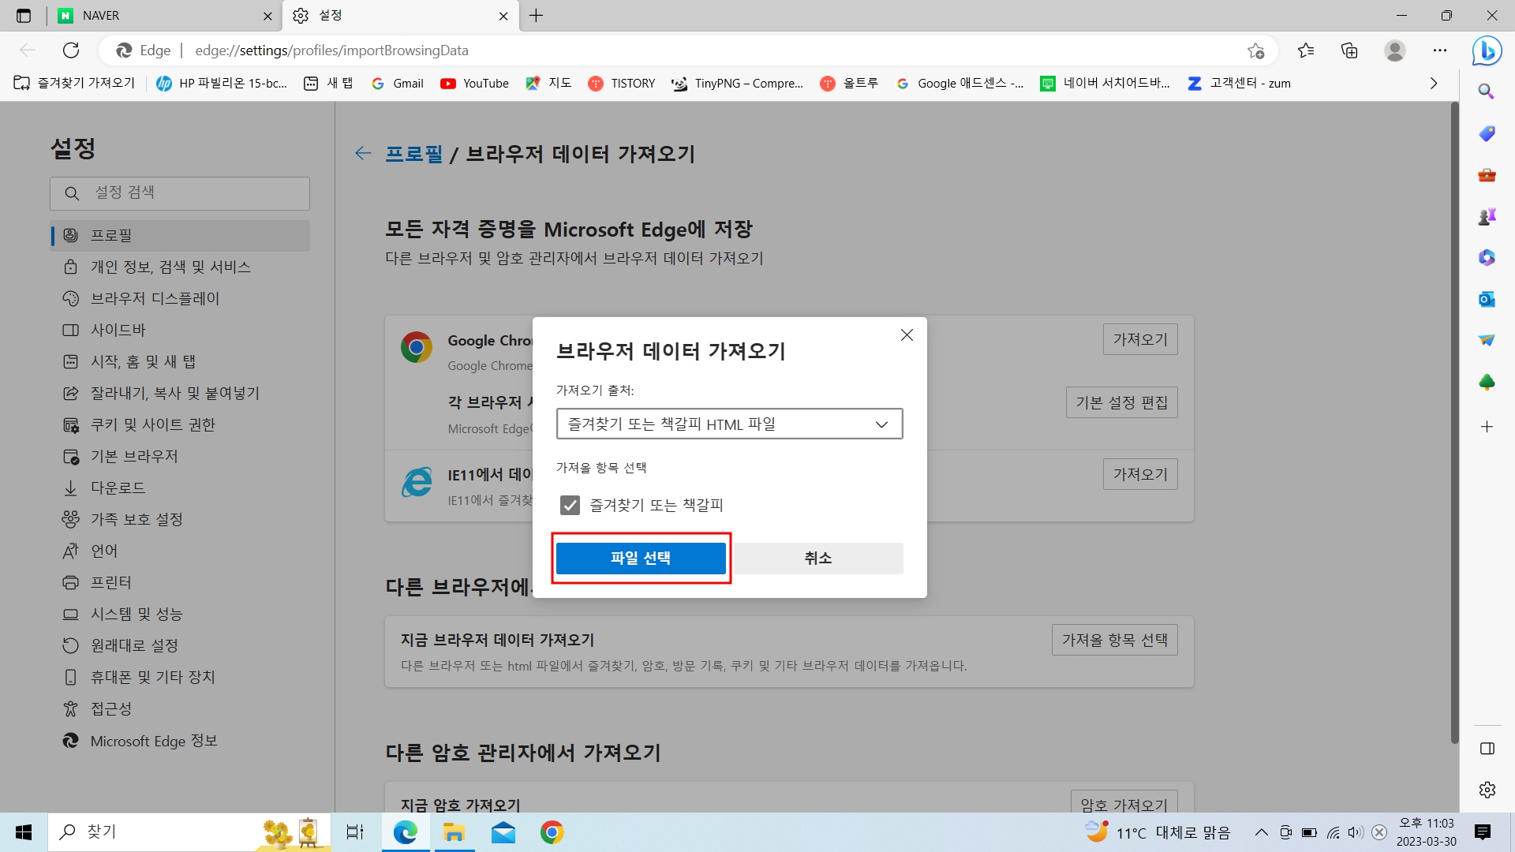Close the import dialog with X
Screen dimensions: 1515x852
(907, 335)
